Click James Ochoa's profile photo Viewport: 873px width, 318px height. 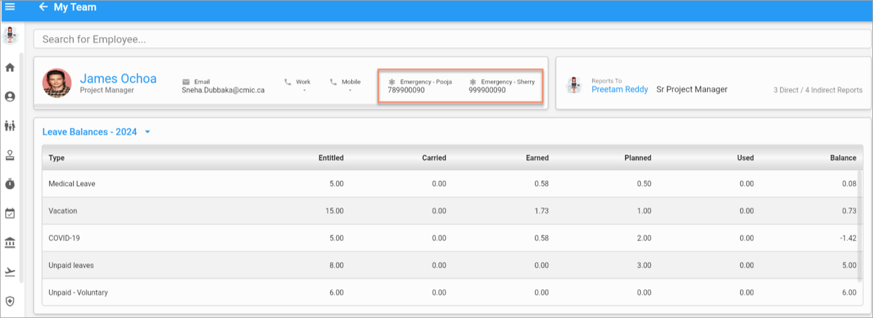point(57,83)
